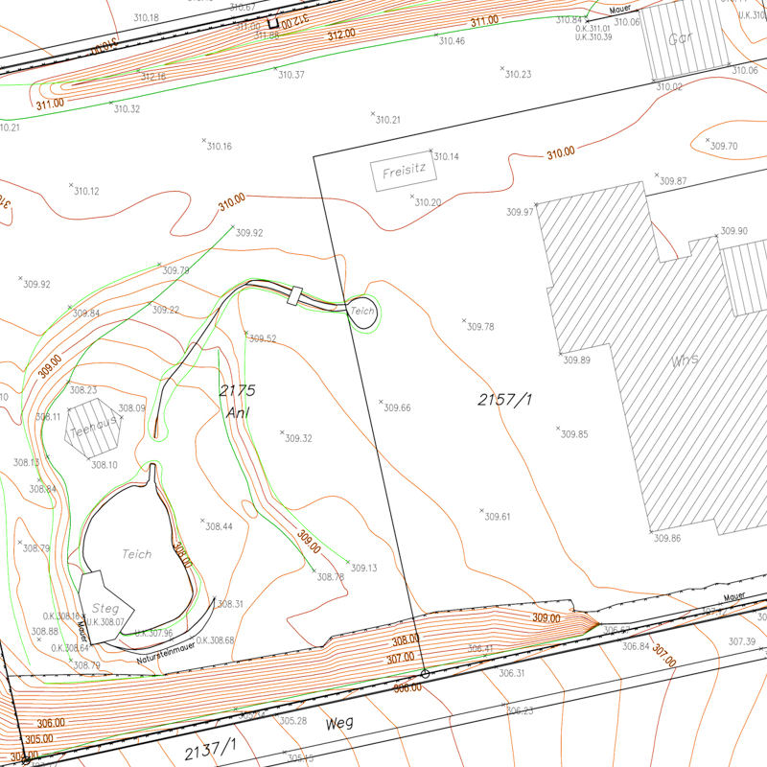Image resolution: width=767 pixels, height=767 pixels.
Task: Click the Steg platform at the pond
Action: [105, 607]
